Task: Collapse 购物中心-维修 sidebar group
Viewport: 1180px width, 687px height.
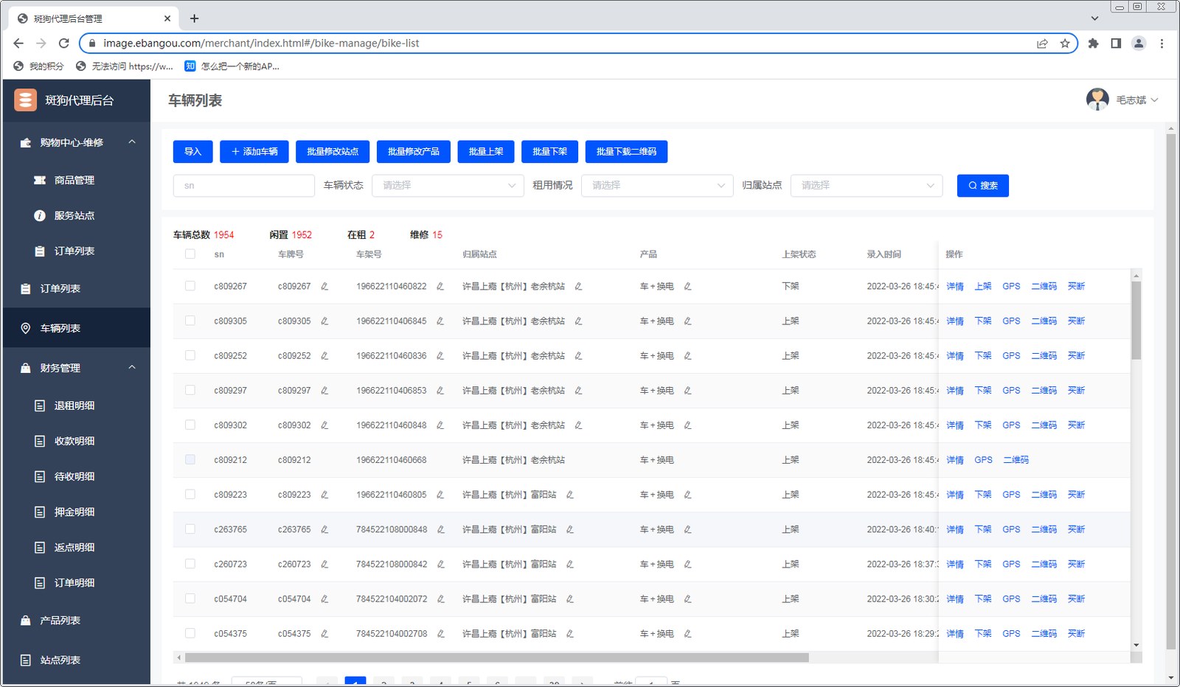Action: tap(132, 142)
